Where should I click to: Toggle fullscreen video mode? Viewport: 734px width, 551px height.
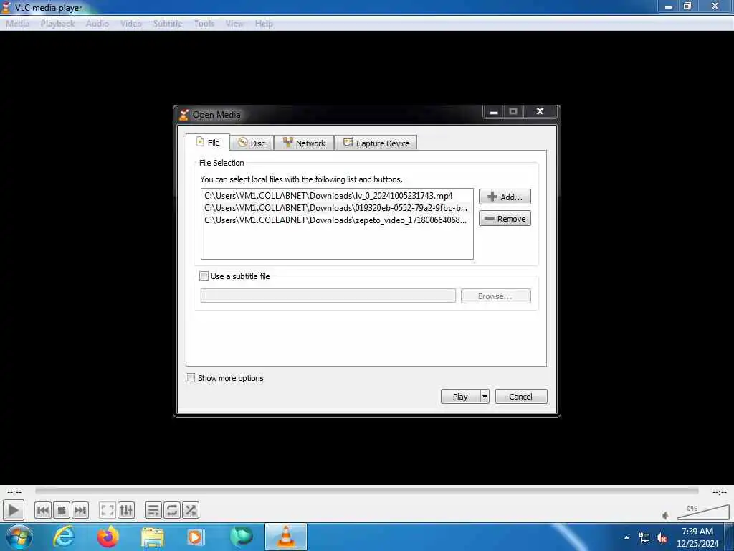click(x=108, y=510)
